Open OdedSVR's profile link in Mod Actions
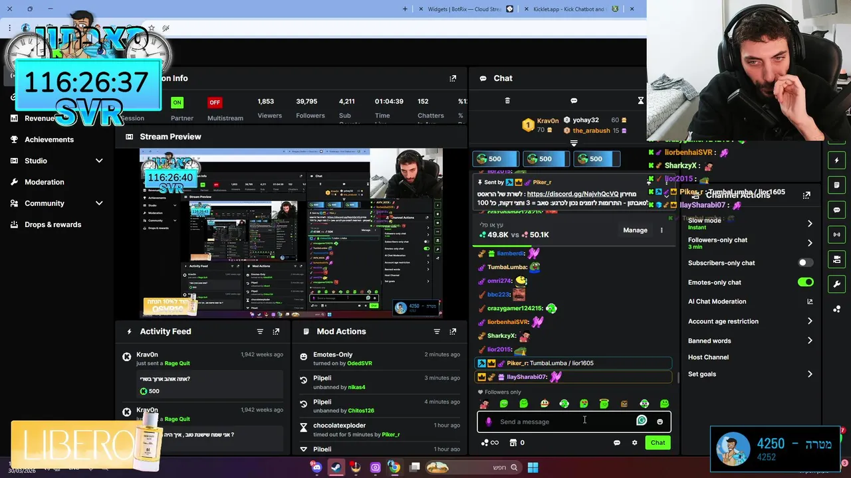The width and height of the screenshot is (851, 478). (x=360, y=363)
